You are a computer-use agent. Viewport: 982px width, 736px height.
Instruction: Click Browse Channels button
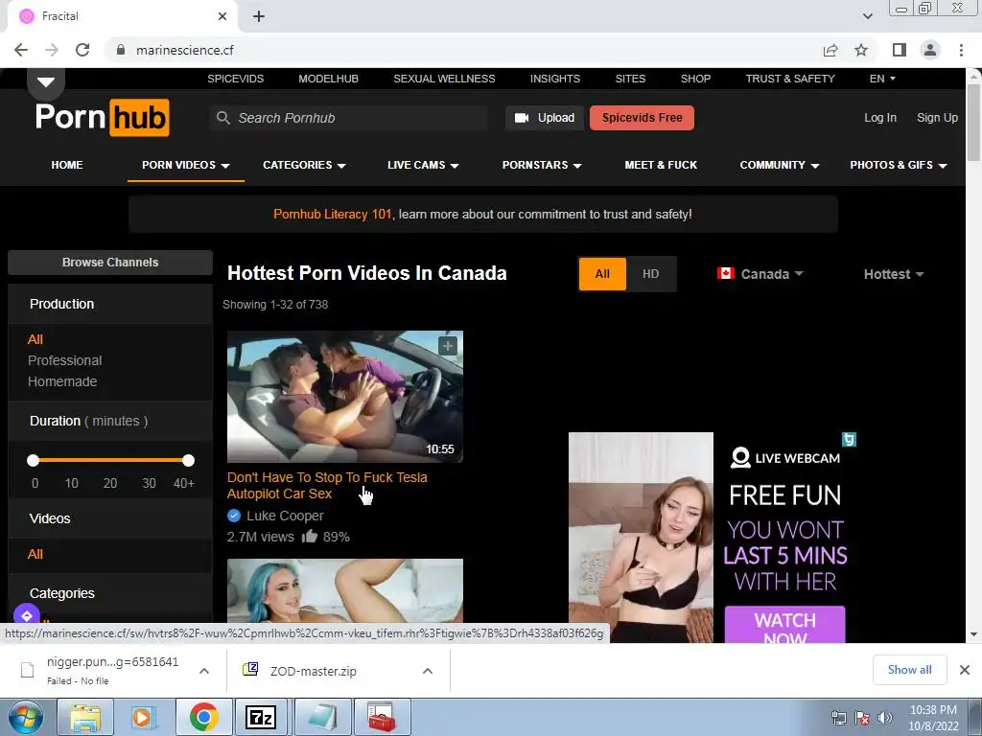pyautogui.click(x=110, y=263)
